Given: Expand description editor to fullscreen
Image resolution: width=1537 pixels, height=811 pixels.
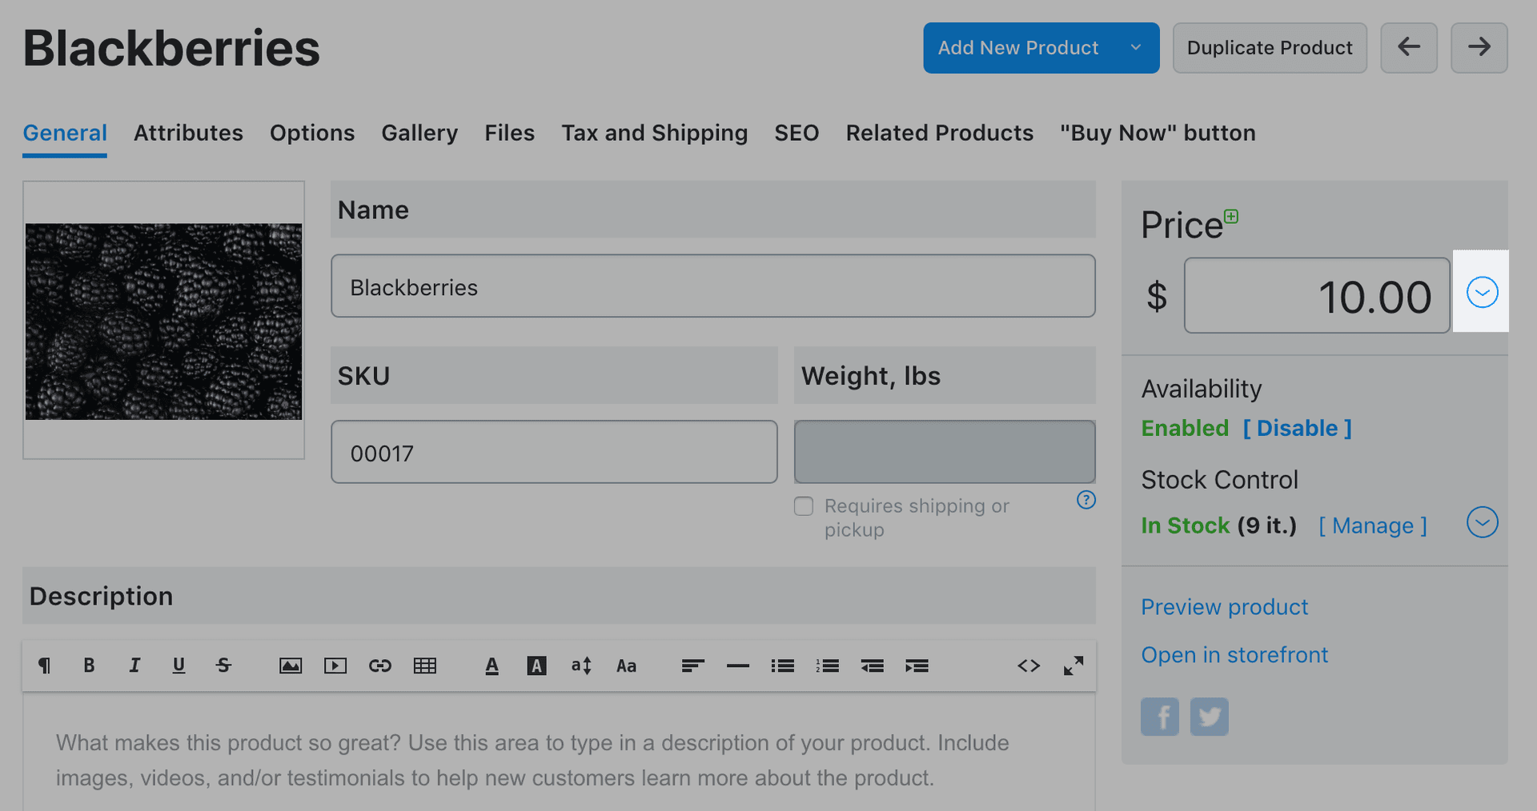Looking at the screenshot, I should point(1073,665).
